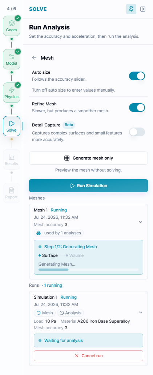Screen dimensions: 153x375
Task: Select the Mesh stage chip
Action: click(x=45, y=313)
